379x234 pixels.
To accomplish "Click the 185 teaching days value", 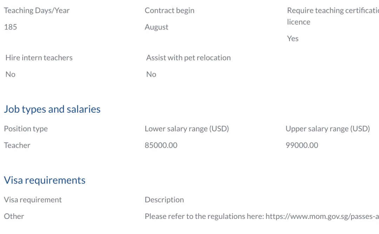I will pyautogui.click(x=11, y=27).
